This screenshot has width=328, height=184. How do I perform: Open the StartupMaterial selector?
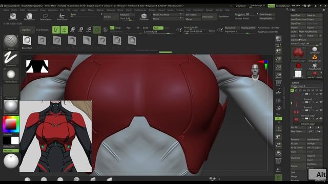(11, 107)
